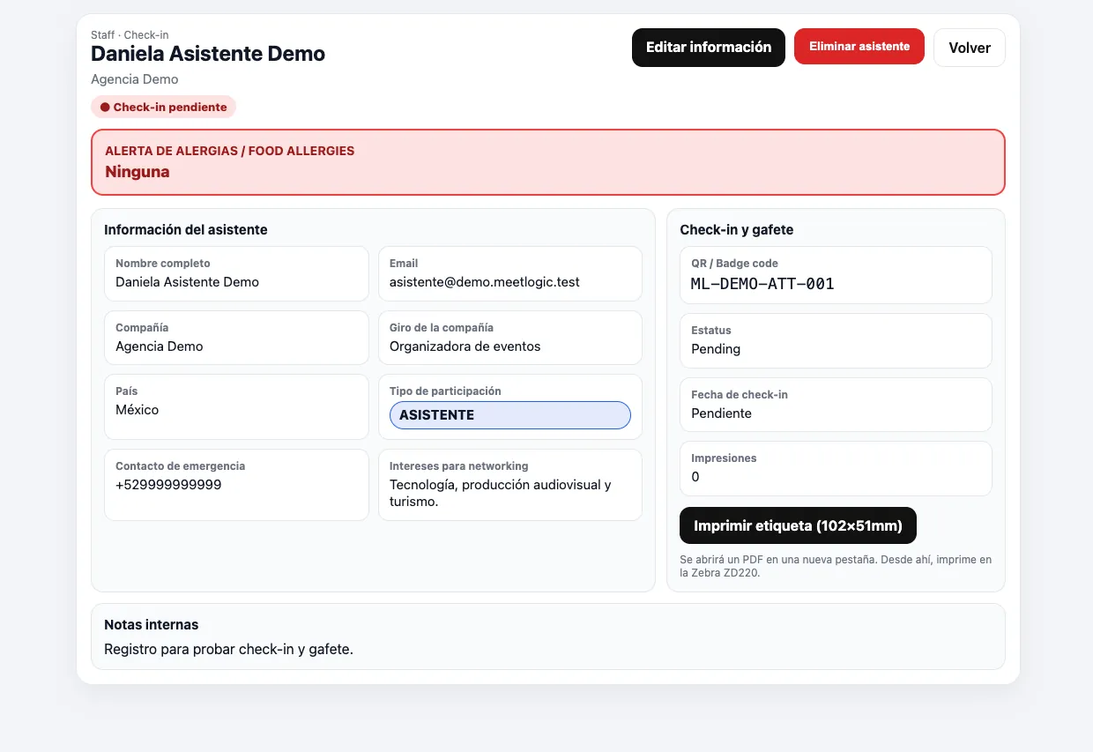Image resolution: width=1093 pixels, height=752 pixels.
Task: Delete attendee with Eliminar asistente button
Action: (x=859, y=47)
